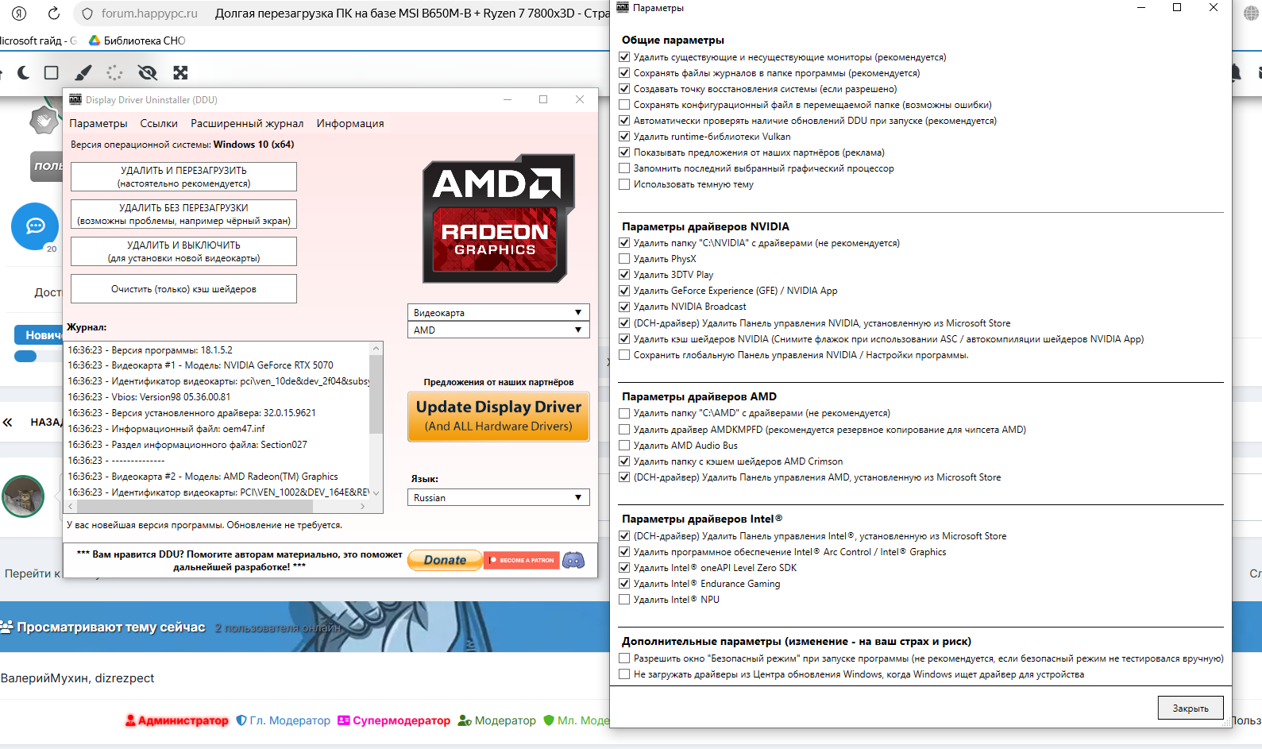Select the paintbrush icon in forum toolbar
The image size is (1262, 749).
(x=83, y=73)
